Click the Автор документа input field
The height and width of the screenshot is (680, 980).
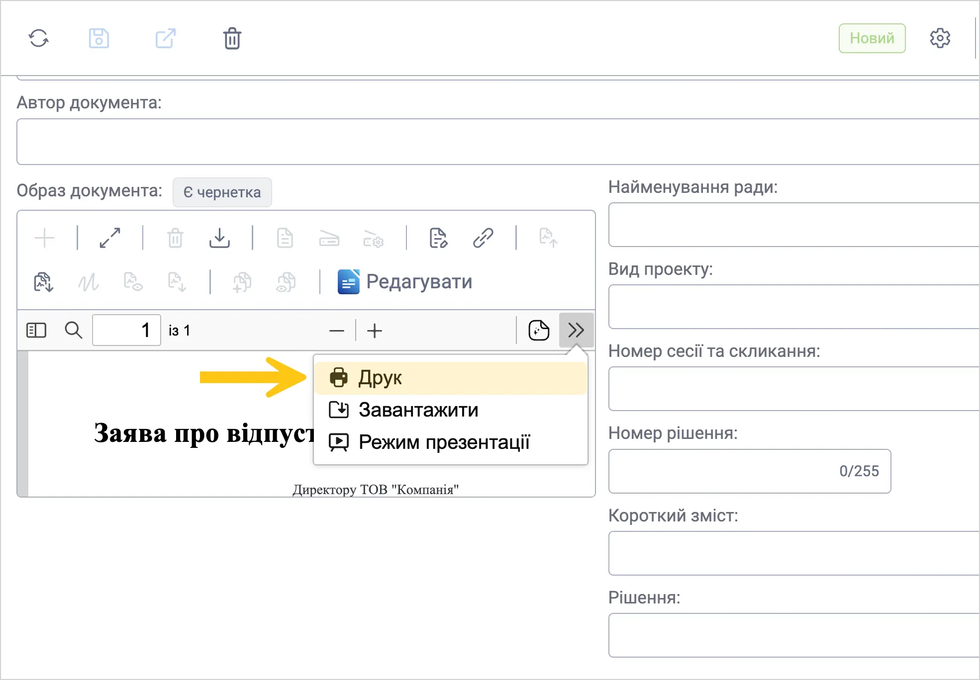point(497,142)
